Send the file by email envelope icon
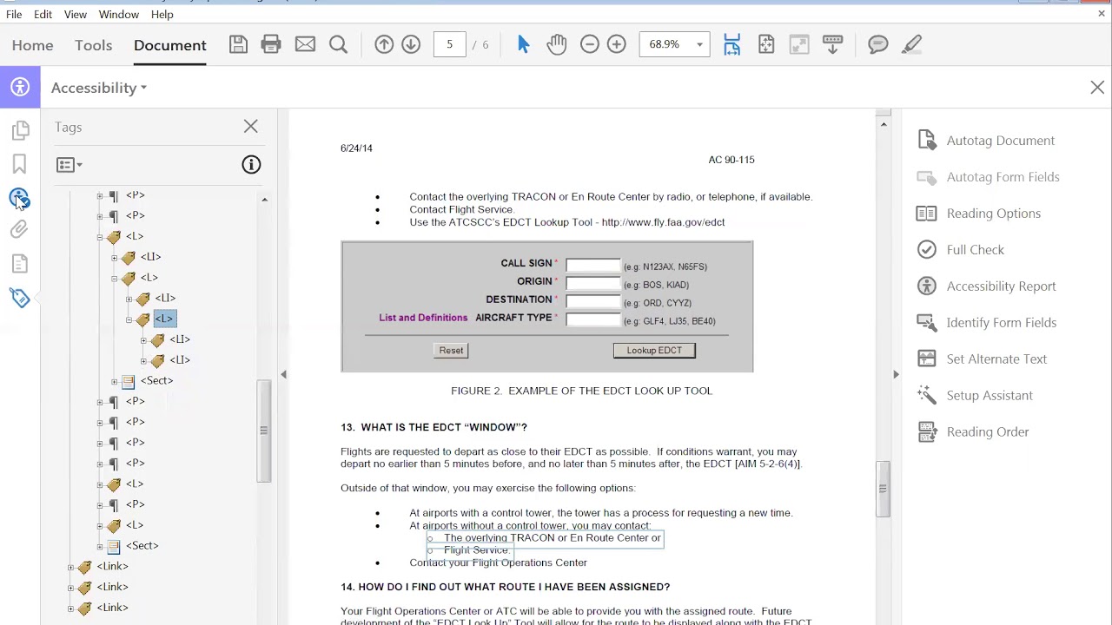Image resolution: width=1112 pixels, height=625 pixels. [305, 45]
